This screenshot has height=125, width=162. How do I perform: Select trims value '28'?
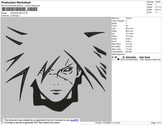(x=127, y=26)
